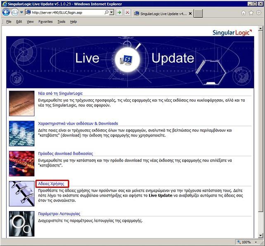Click the browser Forward arrow button
This screenshot has width=265, height=246.
(x=15, y=12)
